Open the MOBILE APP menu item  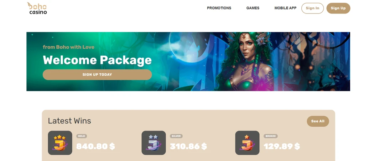pyautogui.click(x=285, y=8)
